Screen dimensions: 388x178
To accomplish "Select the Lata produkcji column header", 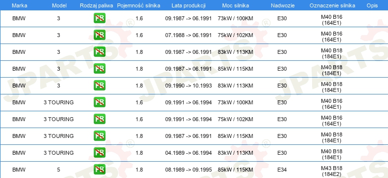I will [189, 5].
